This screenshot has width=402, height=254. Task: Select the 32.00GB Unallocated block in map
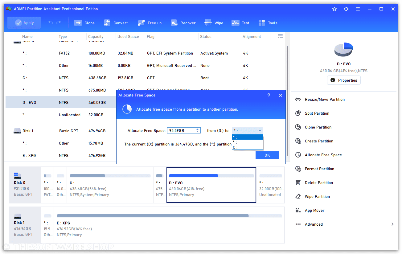270,185
